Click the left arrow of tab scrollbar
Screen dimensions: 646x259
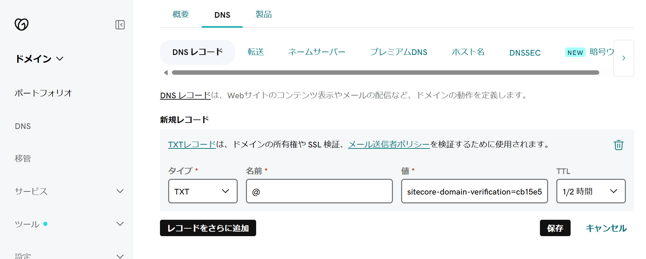pyautogui.click(x=166, y=73)
